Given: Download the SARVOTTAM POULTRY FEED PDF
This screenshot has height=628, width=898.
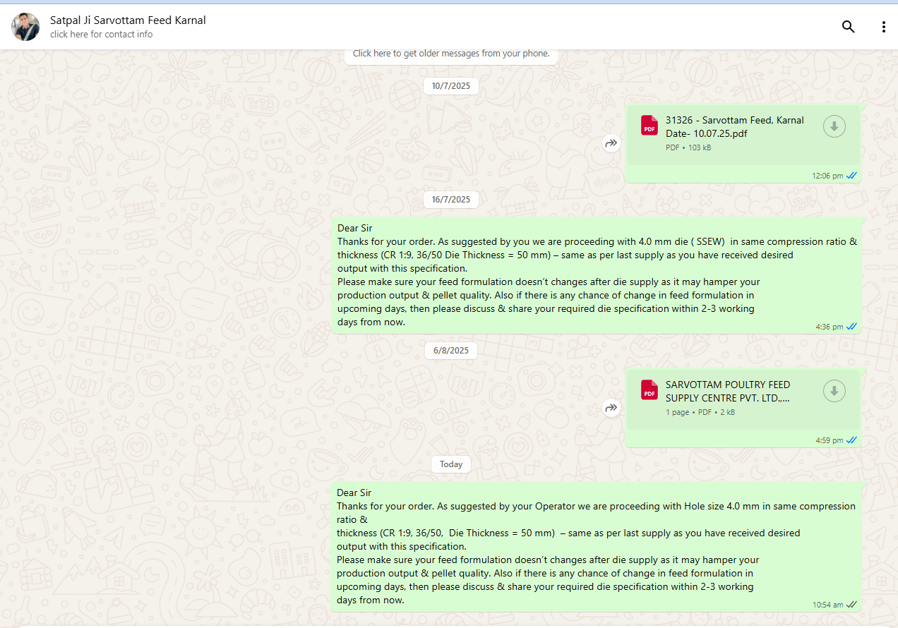Looking at the screenshot, I should coord(834,391).
